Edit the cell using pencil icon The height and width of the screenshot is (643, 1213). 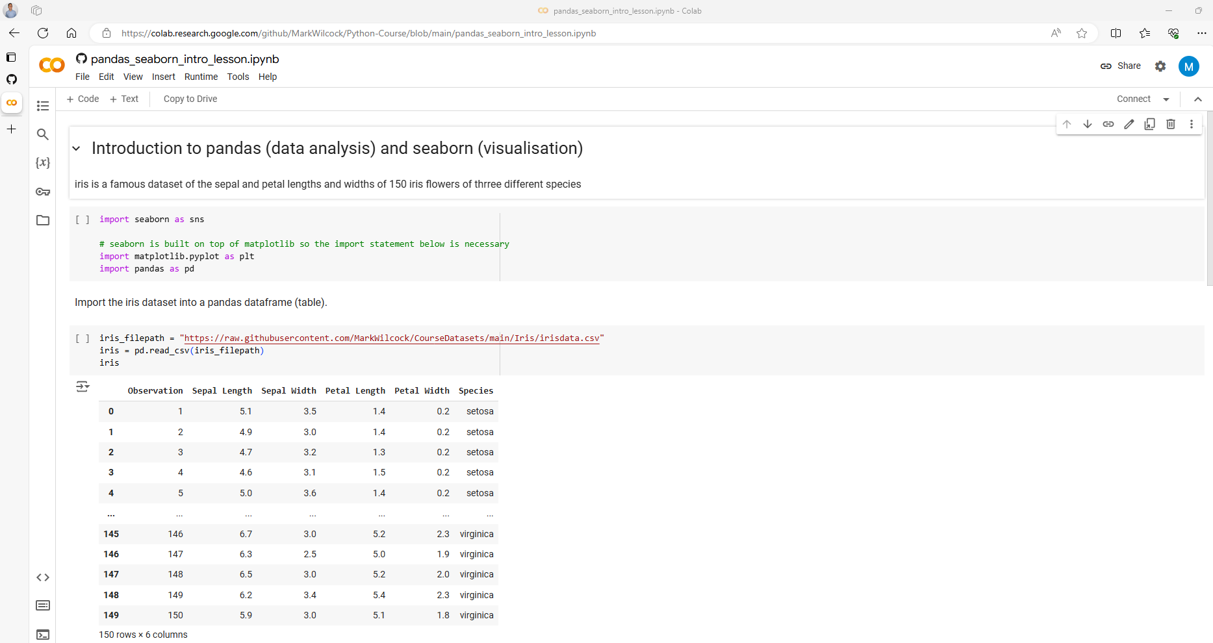[x=1129, y=124]
